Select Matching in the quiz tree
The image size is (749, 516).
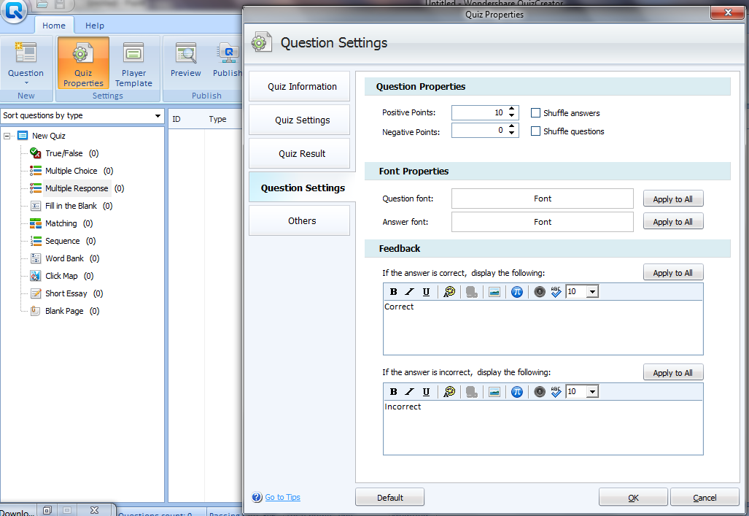click(x=61, y=223)
